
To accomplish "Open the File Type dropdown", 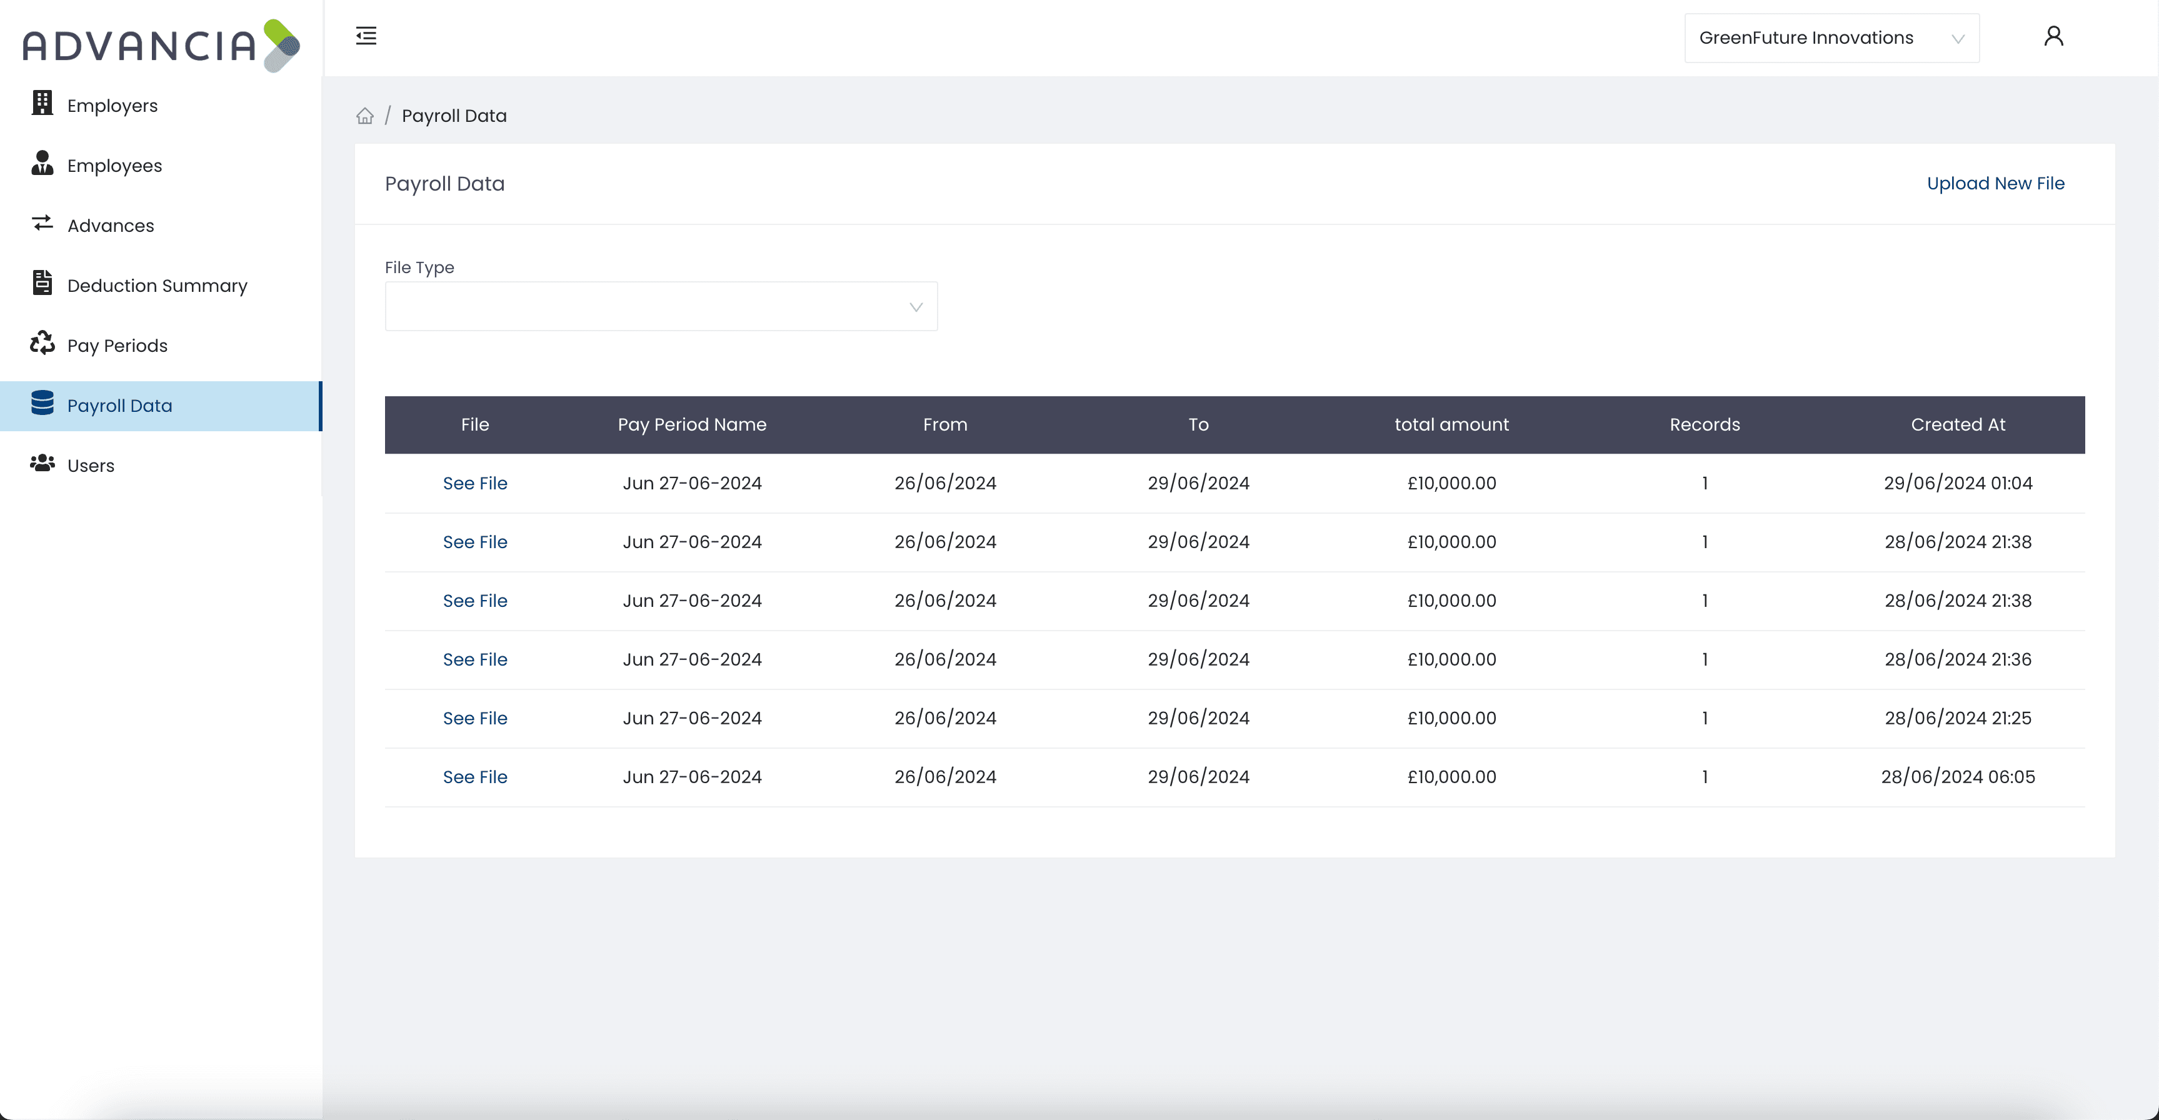I will click(x=661, y=306).
